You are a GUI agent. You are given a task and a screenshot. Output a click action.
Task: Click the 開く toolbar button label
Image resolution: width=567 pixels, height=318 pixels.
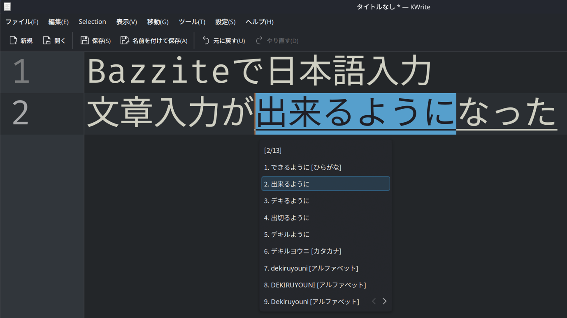point(60,41)
